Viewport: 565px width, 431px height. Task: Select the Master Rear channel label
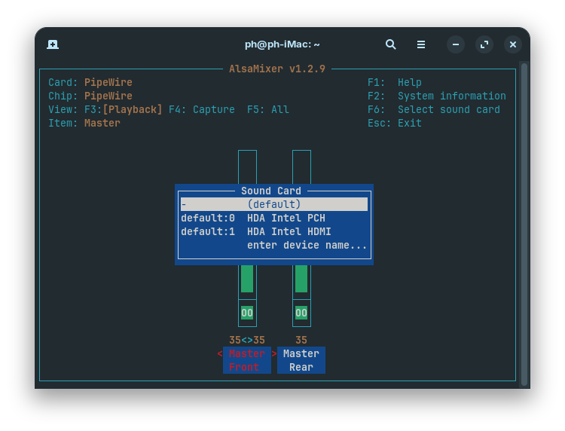[x=301, y=360]
